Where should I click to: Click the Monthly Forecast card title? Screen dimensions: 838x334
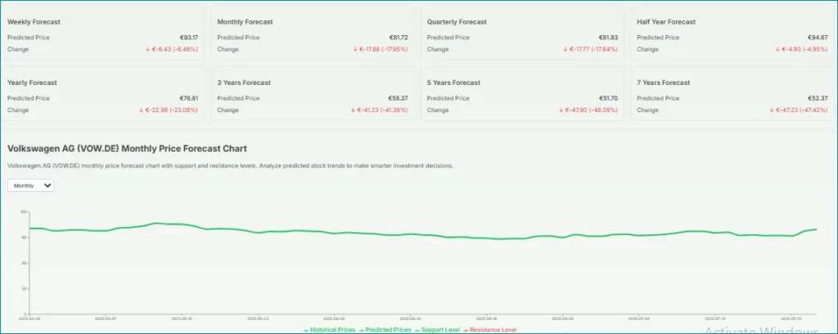coord(245,22)
